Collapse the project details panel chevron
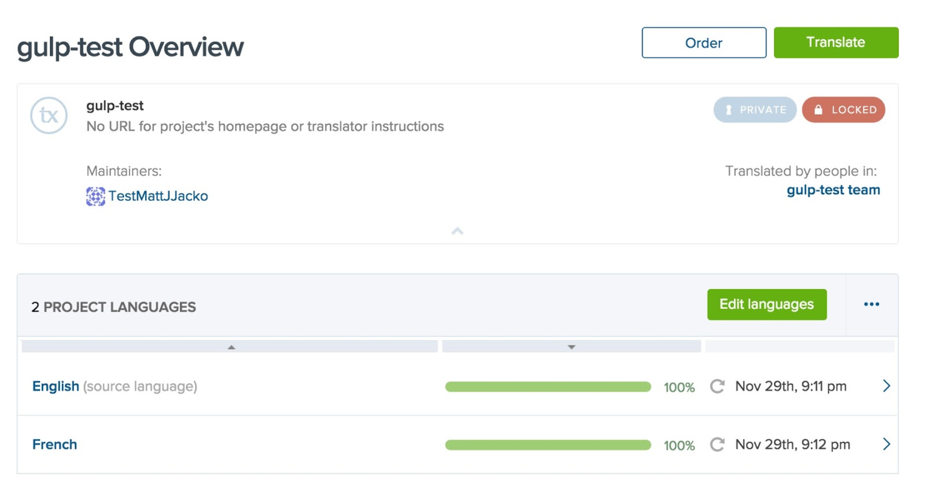 coord(457,231)
